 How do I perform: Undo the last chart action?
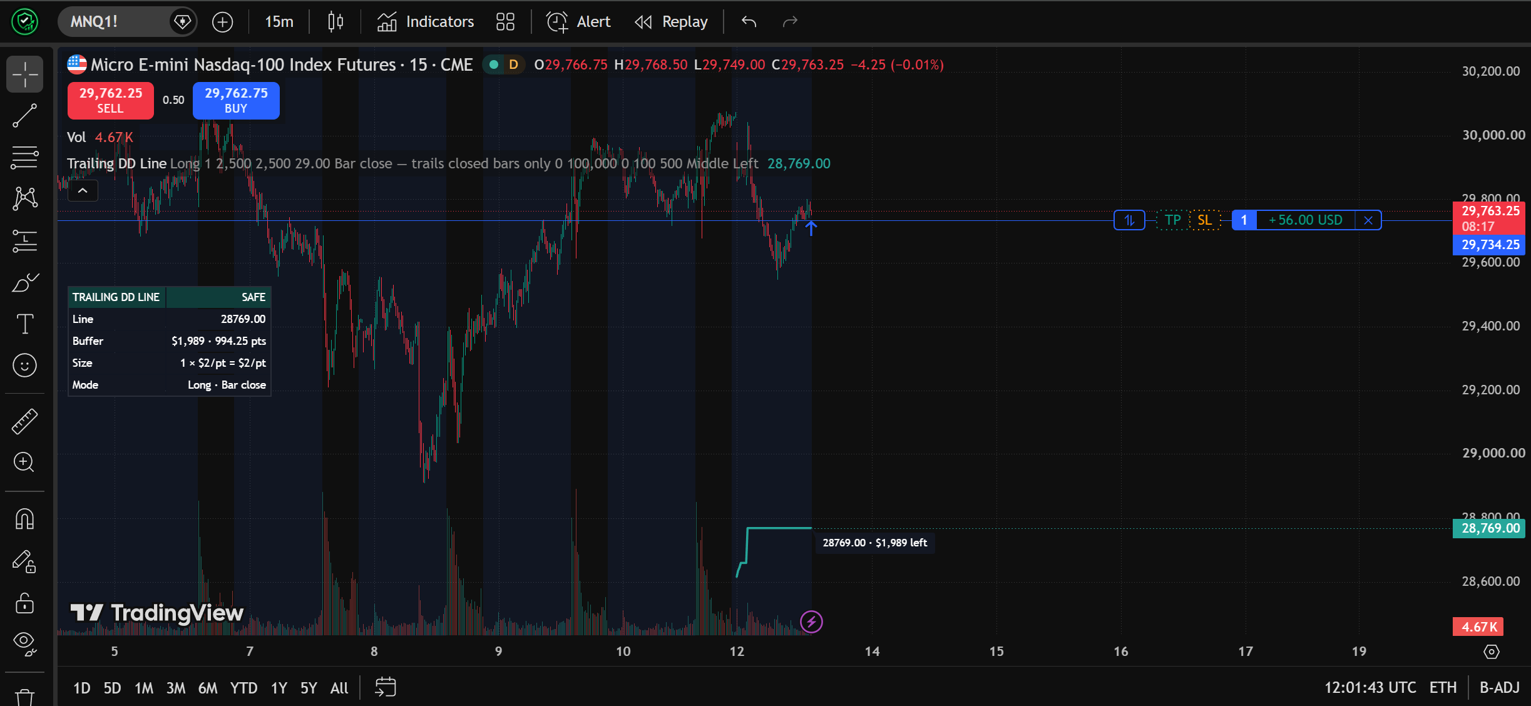pyautogui.click(x=749, y=22)
